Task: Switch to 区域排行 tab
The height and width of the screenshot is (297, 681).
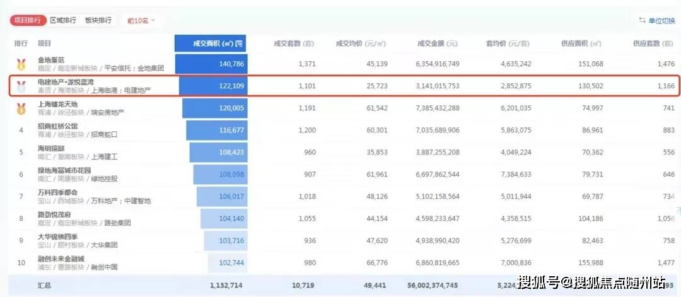Action: point(63,20)
